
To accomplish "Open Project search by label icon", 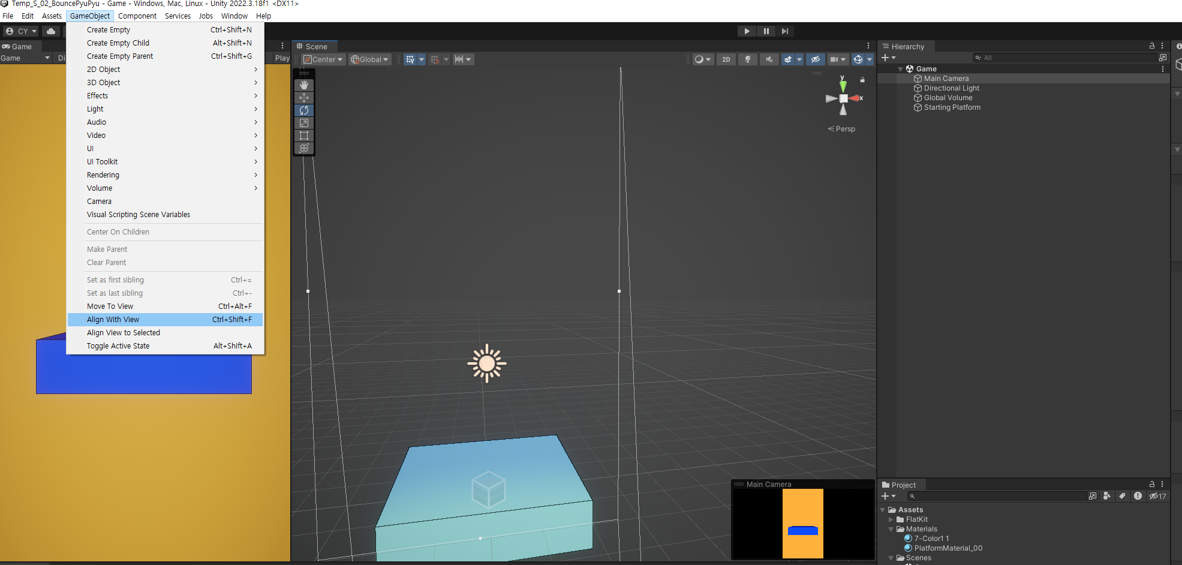I will tap(1122, 496).
